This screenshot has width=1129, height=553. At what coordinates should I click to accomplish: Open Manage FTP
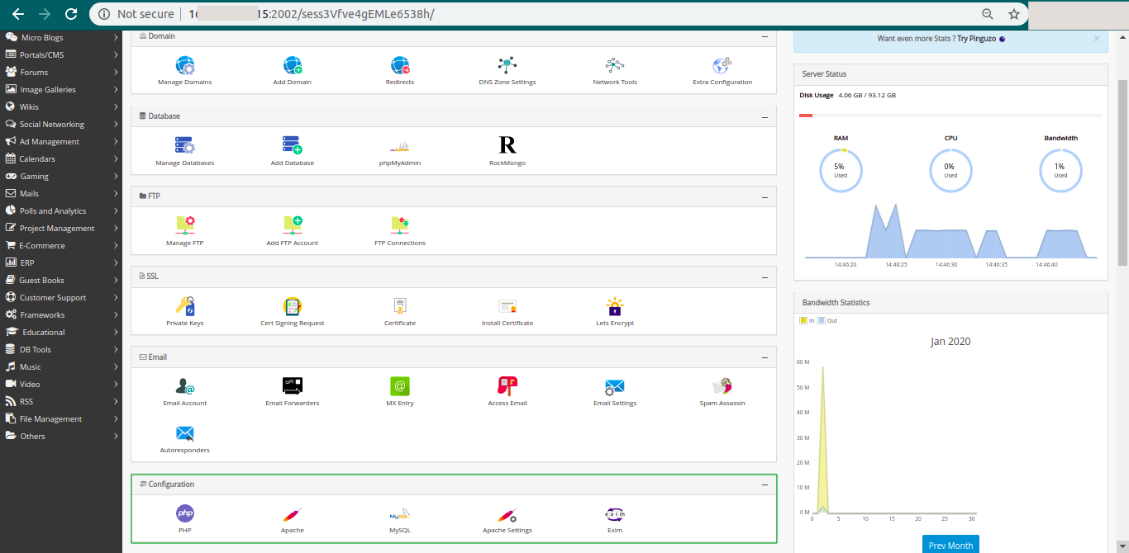pos(184,225)
